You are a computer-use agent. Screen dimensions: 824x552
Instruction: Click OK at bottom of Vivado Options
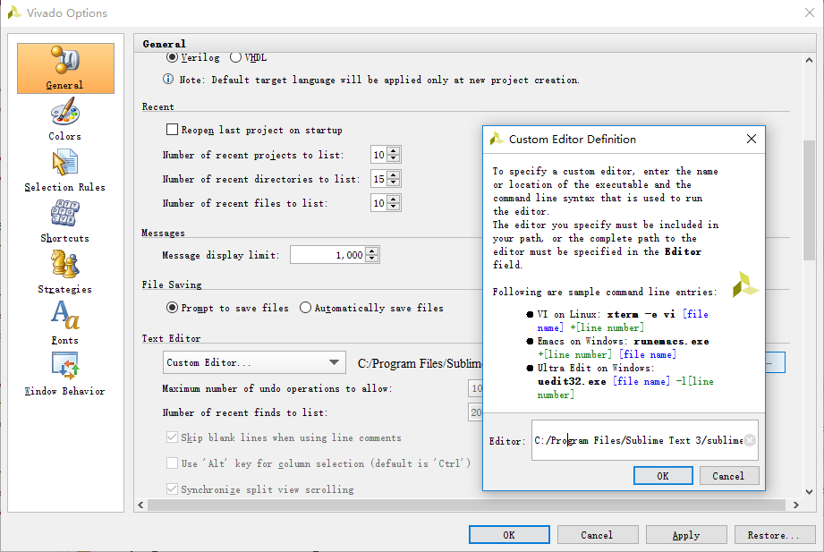click(509, 535)
